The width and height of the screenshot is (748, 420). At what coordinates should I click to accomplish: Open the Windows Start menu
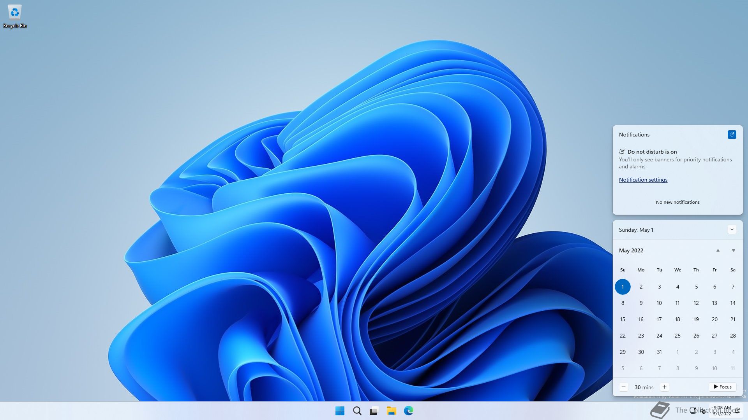pos(340,411)
